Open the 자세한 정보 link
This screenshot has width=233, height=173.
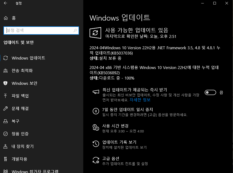[x=140, y=100]
